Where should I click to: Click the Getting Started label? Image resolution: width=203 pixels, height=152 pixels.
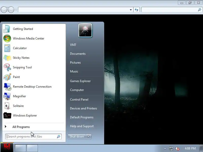point(23,29)
